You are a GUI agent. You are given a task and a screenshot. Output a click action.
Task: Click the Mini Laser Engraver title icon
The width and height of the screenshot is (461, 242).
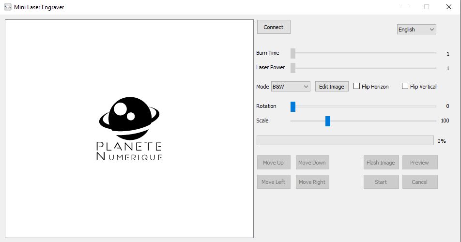8,7
